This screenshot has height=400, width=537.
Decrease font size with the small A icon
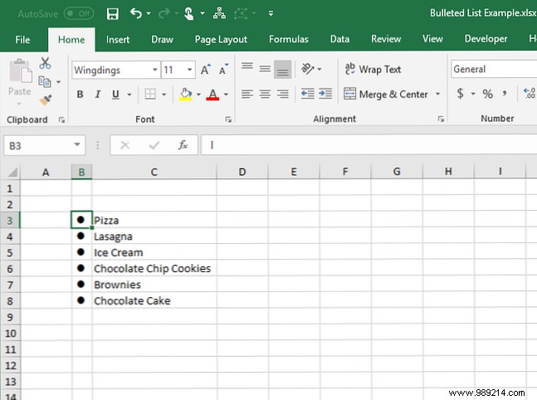[223, 70]
